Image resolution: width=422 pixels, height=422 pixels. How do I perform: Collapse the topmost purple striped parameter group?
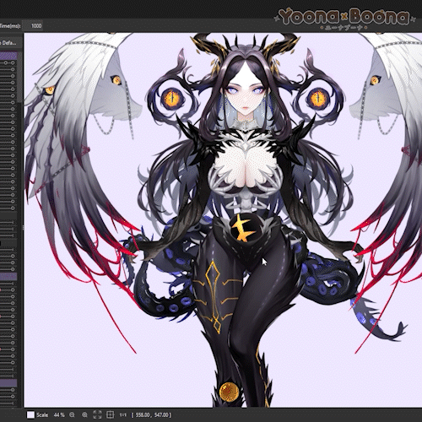pyautogui.click(x=8, y=56)
